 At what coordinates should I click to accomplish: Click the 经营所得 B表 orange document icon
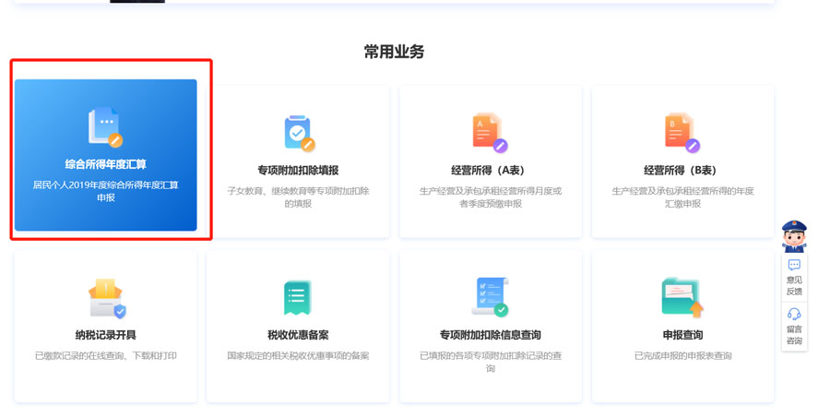coord(682,133)
